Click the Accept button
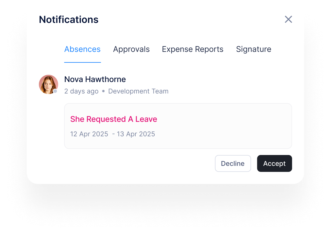Screen dimensions: 331x234 tap(274, 163)
